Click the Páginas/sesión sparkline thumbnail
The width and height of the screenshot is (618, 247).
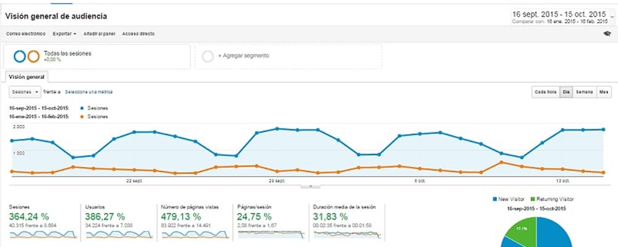271,235
